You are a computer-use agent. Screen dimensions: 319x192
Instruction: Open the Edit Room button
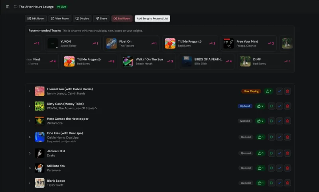pyautogui.click(x=36, y=18)
